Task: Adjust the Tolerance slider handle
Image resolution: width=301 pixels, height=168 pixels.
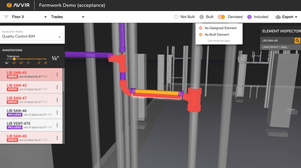Action: coord(14,59)
